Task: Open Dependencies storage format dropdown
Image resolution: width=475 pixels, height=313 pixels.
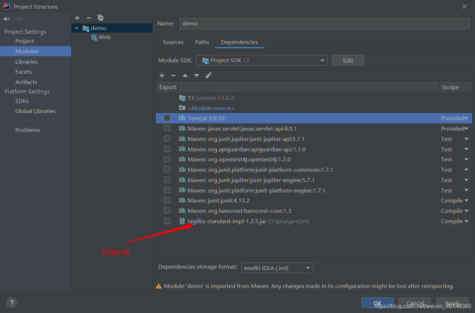Action: 277,268
